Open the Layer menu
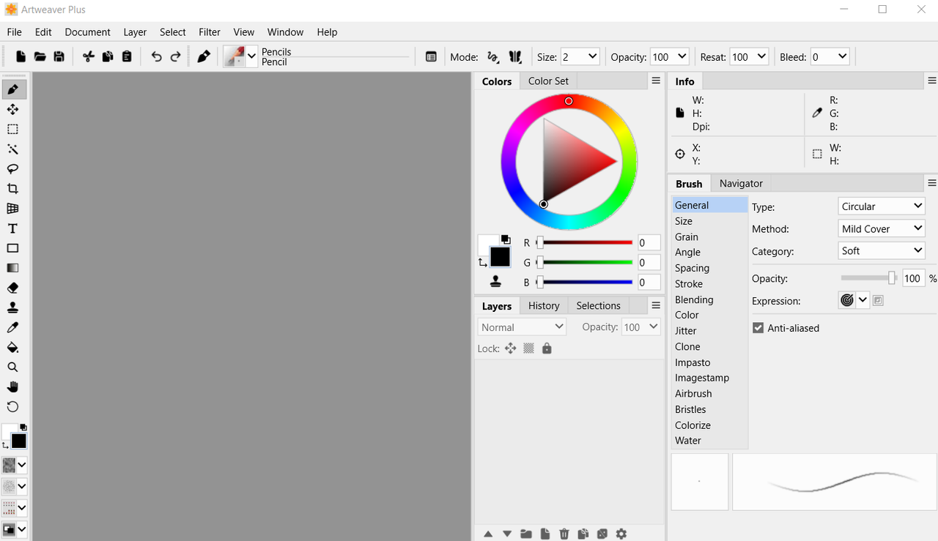The image size is (938, 541). click(x=135, y=32)
